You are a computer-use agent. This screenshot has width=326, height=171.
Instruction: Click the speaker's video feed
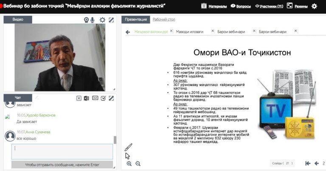60,58
